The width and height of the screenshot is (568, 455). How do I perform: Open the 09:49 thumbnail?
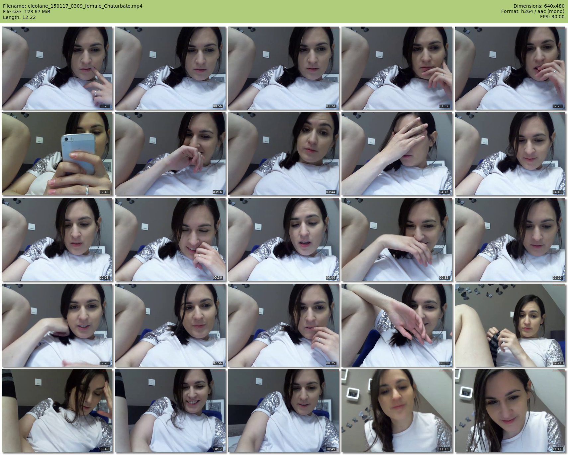57,411
